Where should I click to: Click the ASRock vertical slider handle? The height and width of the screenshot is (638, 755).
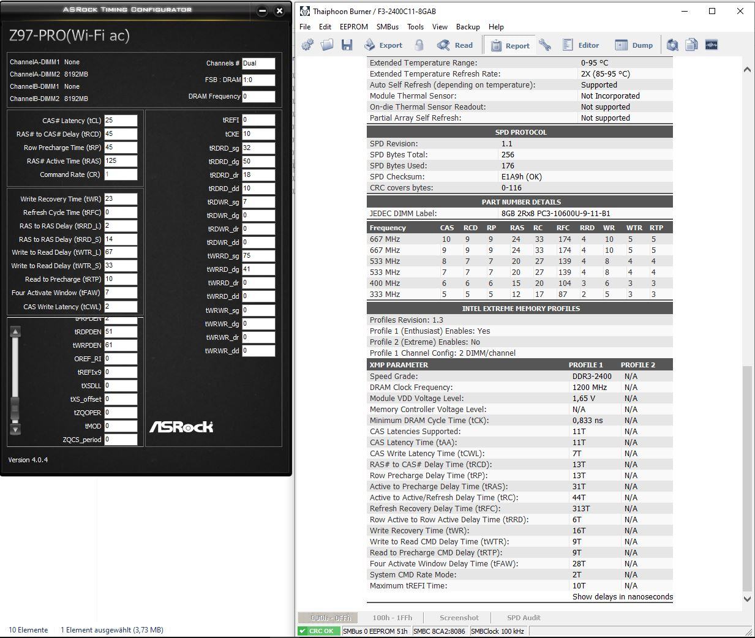15,408
